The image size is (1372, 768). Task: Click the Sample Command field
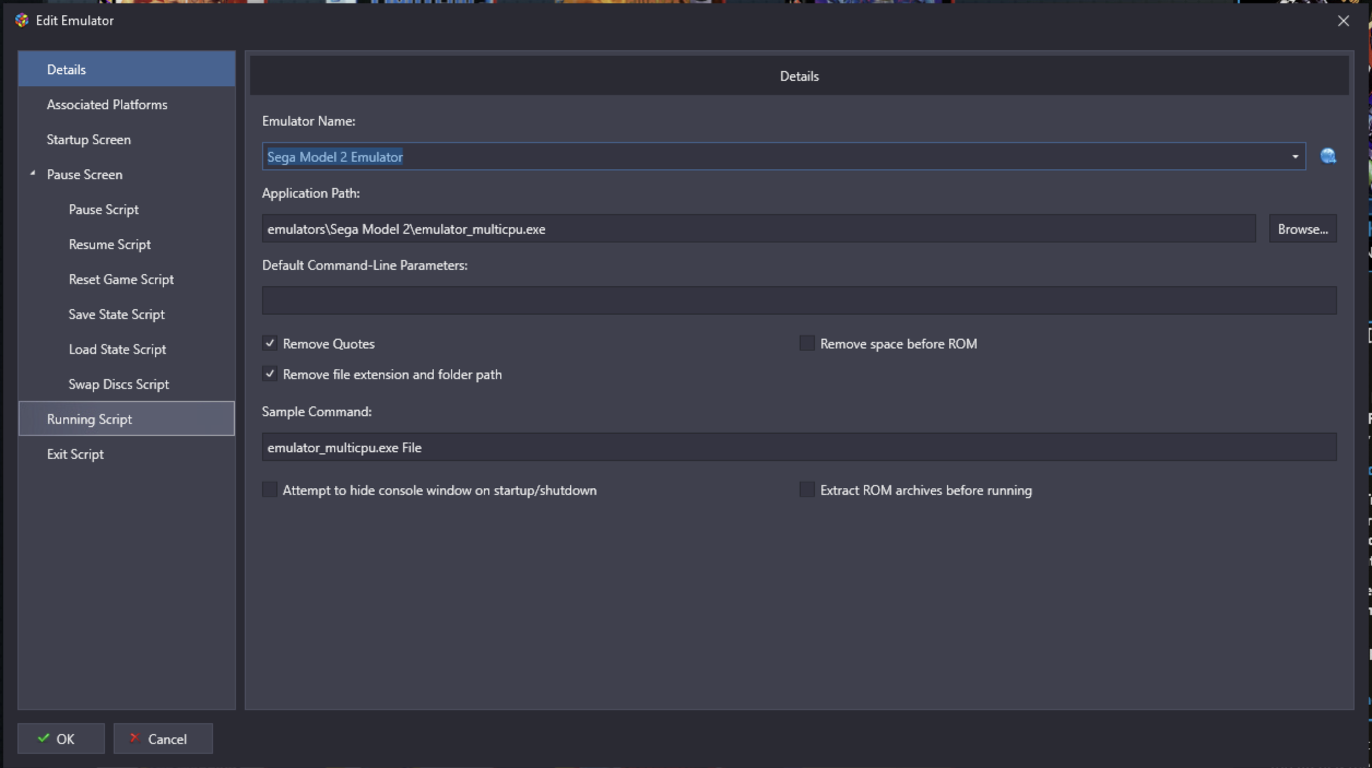tap(800, 447)
